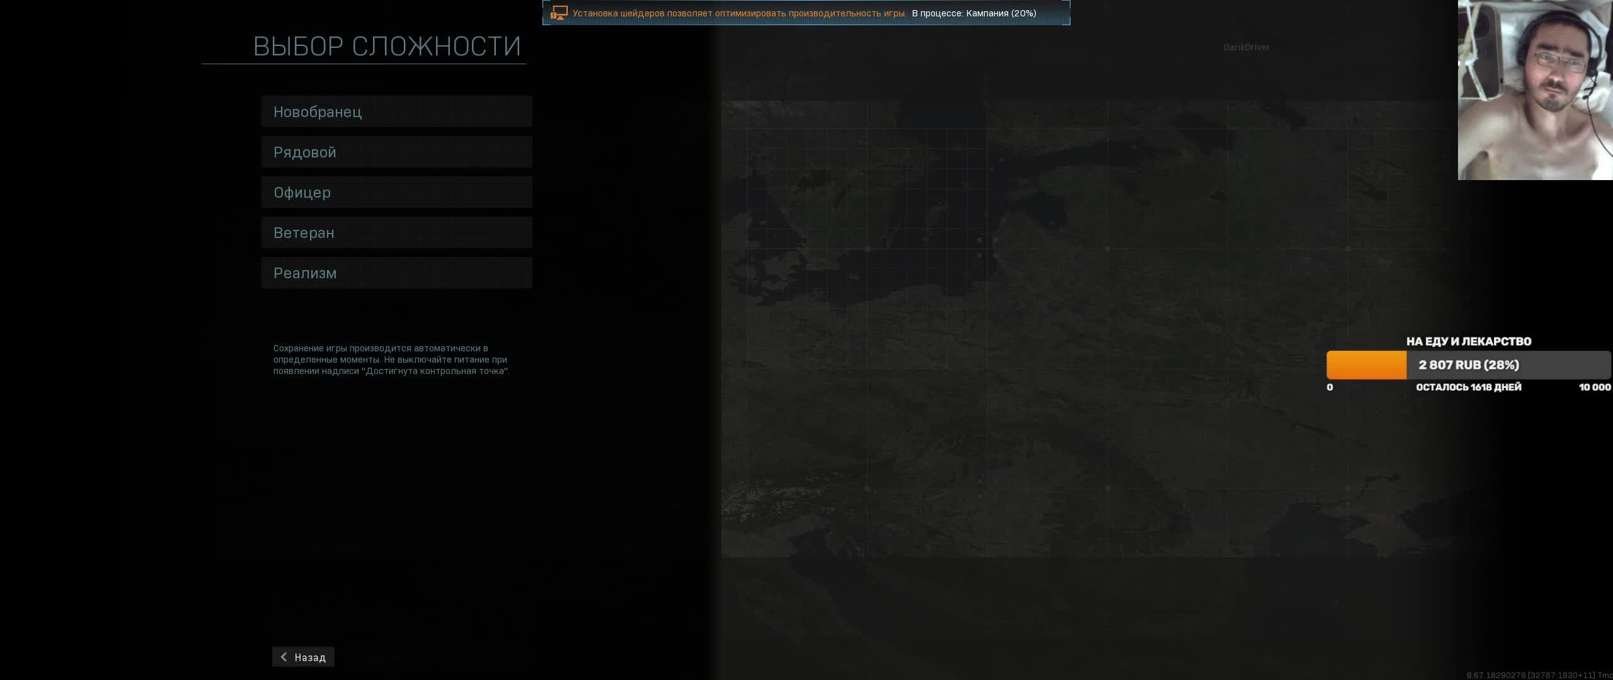The height and width of the screenshot is (680, 1613).
Task: Click the build version text bottom-right
Action: (1539, 675)
